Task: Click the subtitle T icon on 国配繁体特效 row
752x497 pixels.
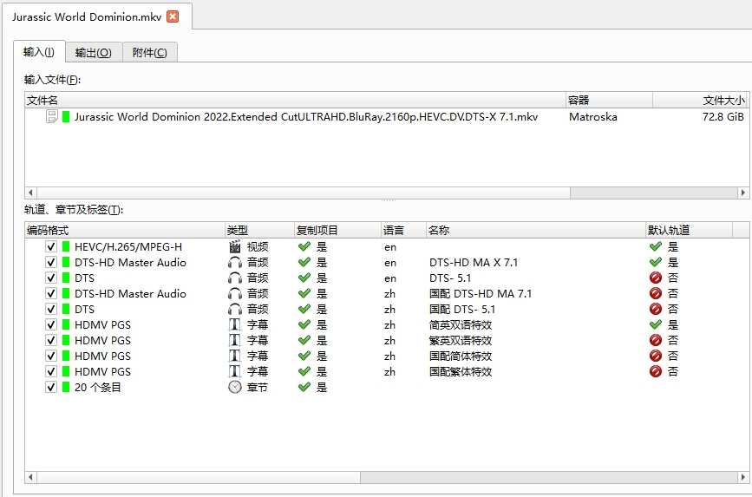Action: click(234, 371)
